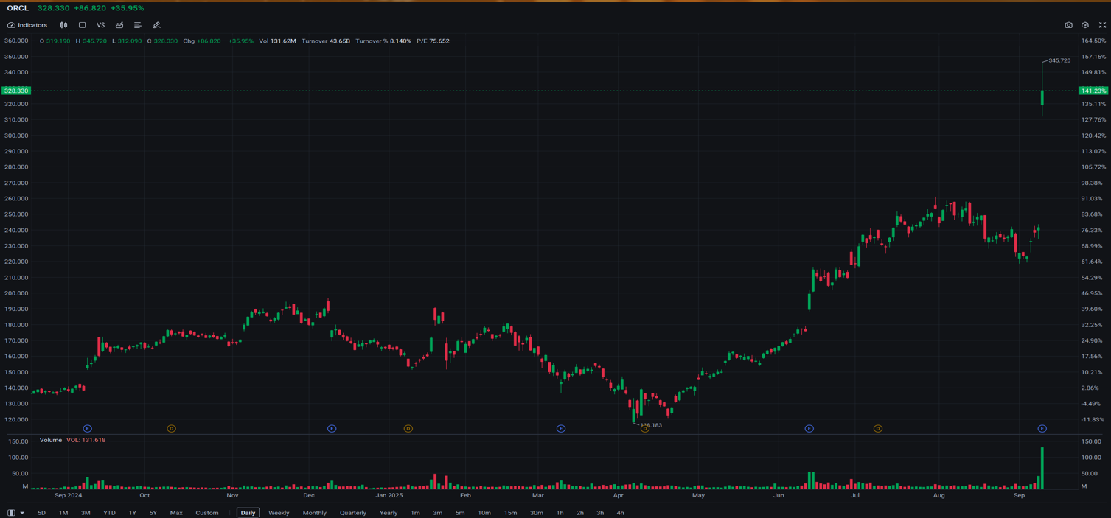Choose the 5m interval
The image size is (1111, 518).
click(460, 513)
